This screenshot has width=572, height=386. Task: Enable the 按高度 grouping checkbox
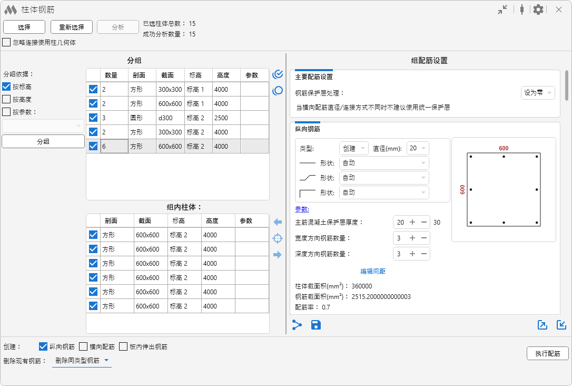(7, 99)
